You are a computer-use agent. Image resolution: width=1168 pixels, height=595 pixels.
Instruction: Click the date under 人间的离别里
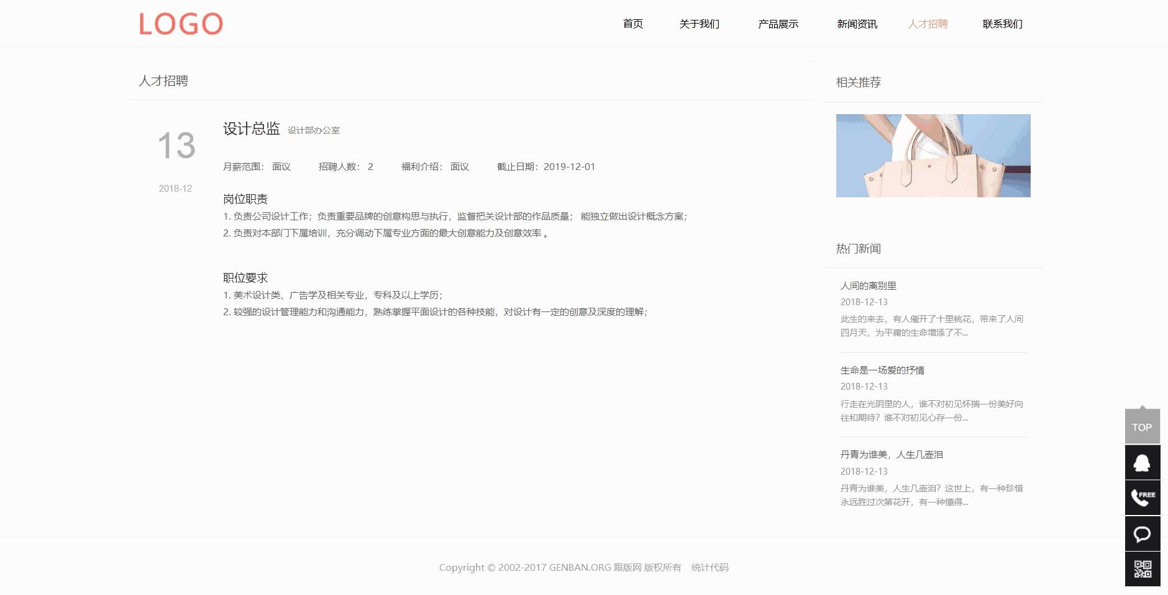[864, 302]
